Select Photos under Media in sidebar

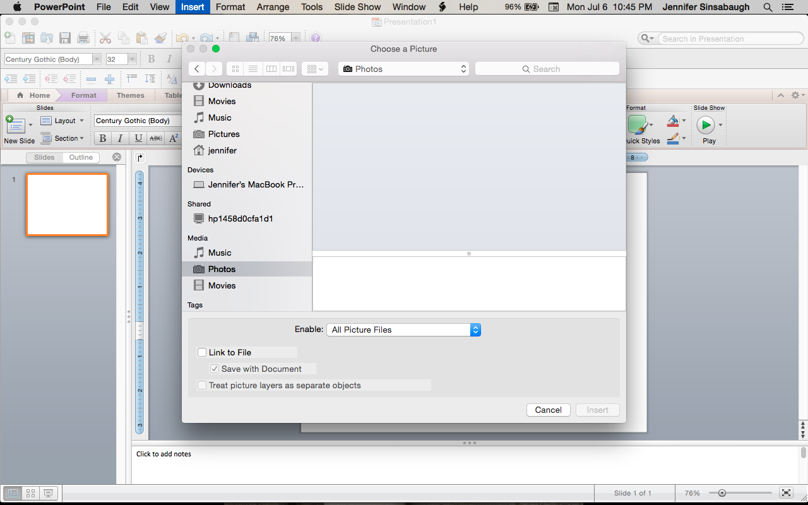[x=247, y=269]
